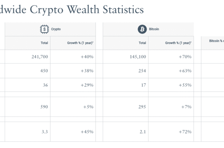Click the Bitcoin Growth % (1 year) header

(x=178, y=43)
